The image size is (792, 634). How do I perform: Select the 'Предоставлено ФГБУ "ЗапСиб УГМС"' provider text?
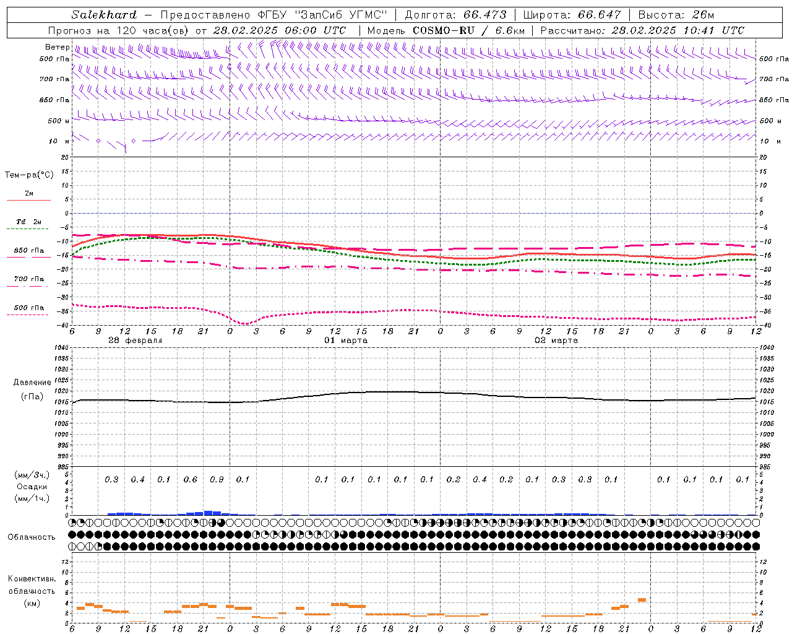pos(274,15)
